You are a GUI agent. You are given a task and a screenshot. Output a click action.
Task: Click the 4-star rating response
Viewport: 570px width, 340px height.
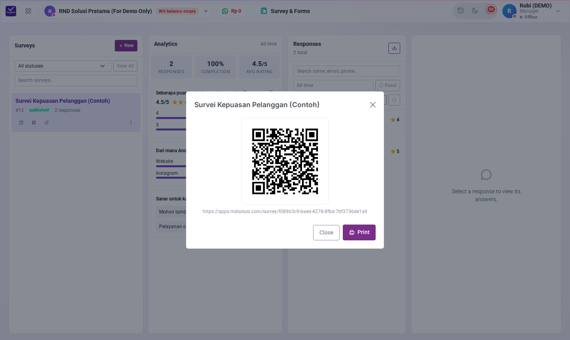tap(395, 120)
